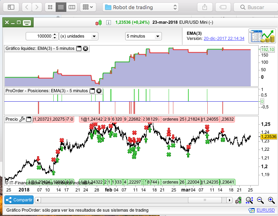The height and width of the screenshot is (216, 278).
Task: Close the Gráfico liquidez panel
Action: (85, 48)
